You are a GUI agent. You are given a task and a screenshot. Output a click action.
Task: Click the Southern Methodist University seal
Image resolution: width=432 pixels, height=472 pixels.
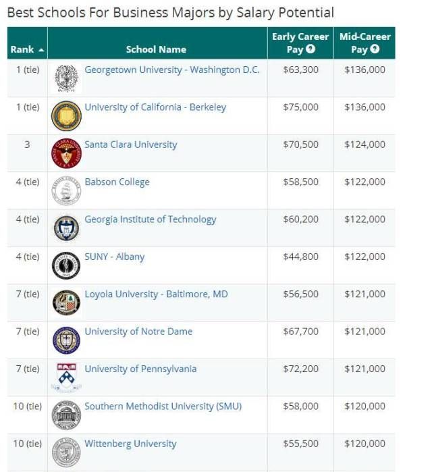click(x=66, y=415)
